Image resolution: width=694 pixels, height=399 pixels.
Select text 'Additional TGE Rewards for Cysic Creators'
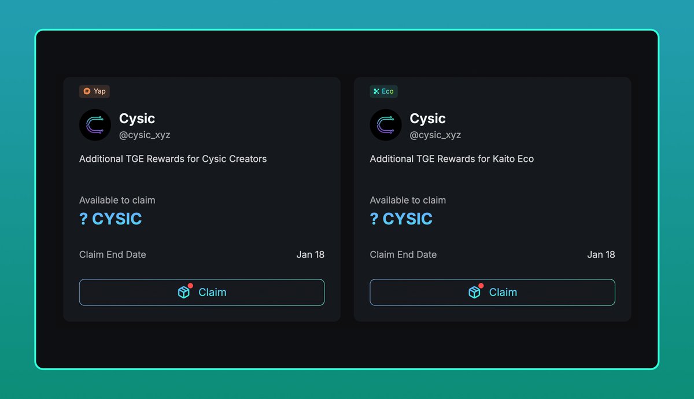pyautogui.click(x=173, y=158)
